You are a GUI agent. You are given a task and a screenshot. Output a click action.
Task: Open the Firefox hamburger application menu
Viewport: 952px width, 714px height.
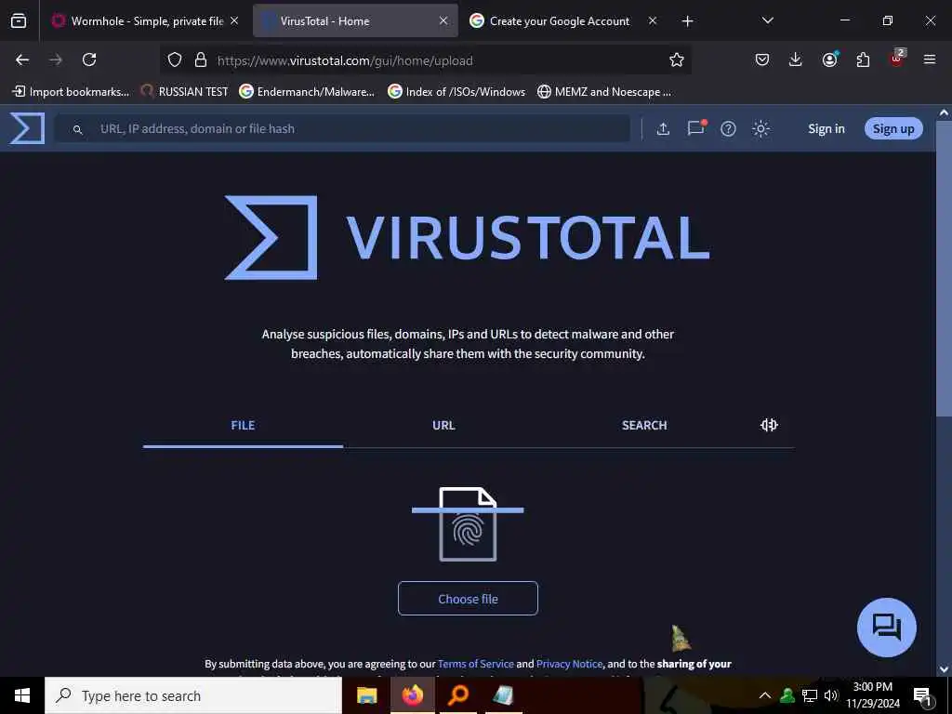(x=930, y=59)
